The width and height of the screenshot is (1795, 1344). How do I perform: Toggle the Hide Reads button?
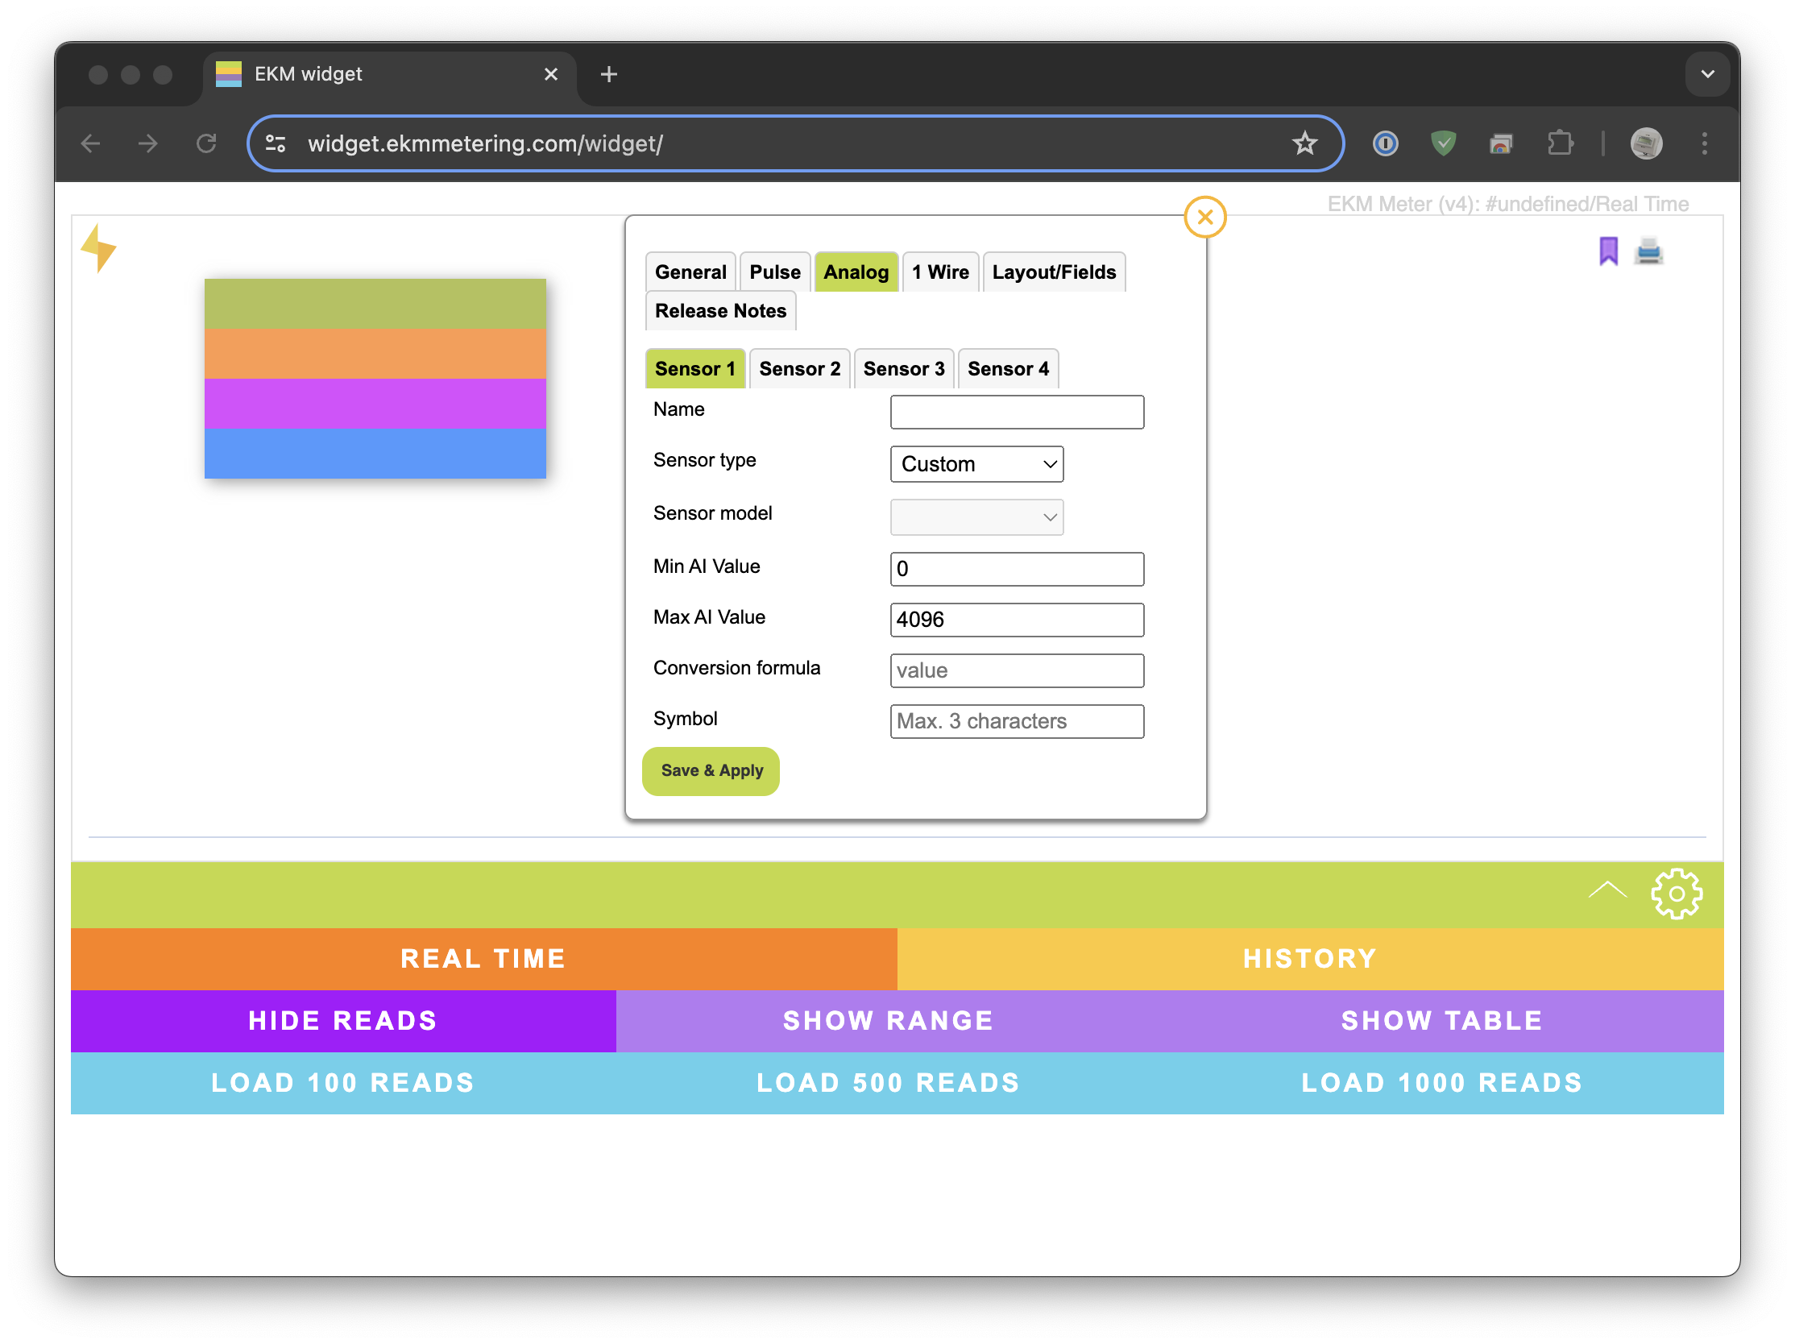click(342, 1020)
